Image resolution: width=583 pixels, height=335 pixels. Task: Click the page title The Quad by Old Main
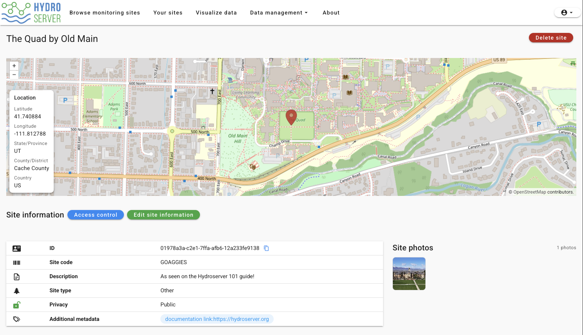[52, 39]
